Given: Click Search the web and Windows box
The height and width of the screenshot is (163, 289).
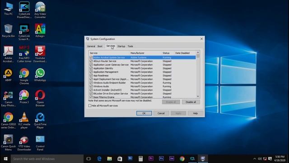Looking at the screenshot, I should tap(47, 159).
